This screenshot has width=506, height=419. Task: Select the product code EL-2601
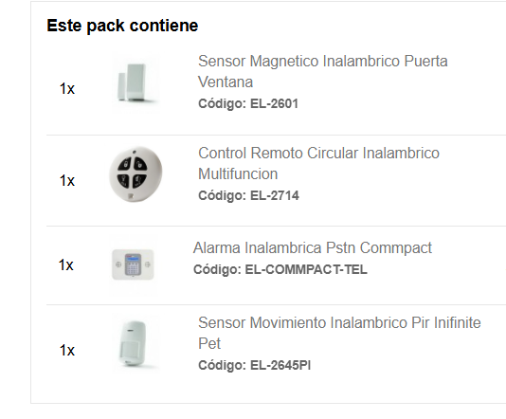274,103
